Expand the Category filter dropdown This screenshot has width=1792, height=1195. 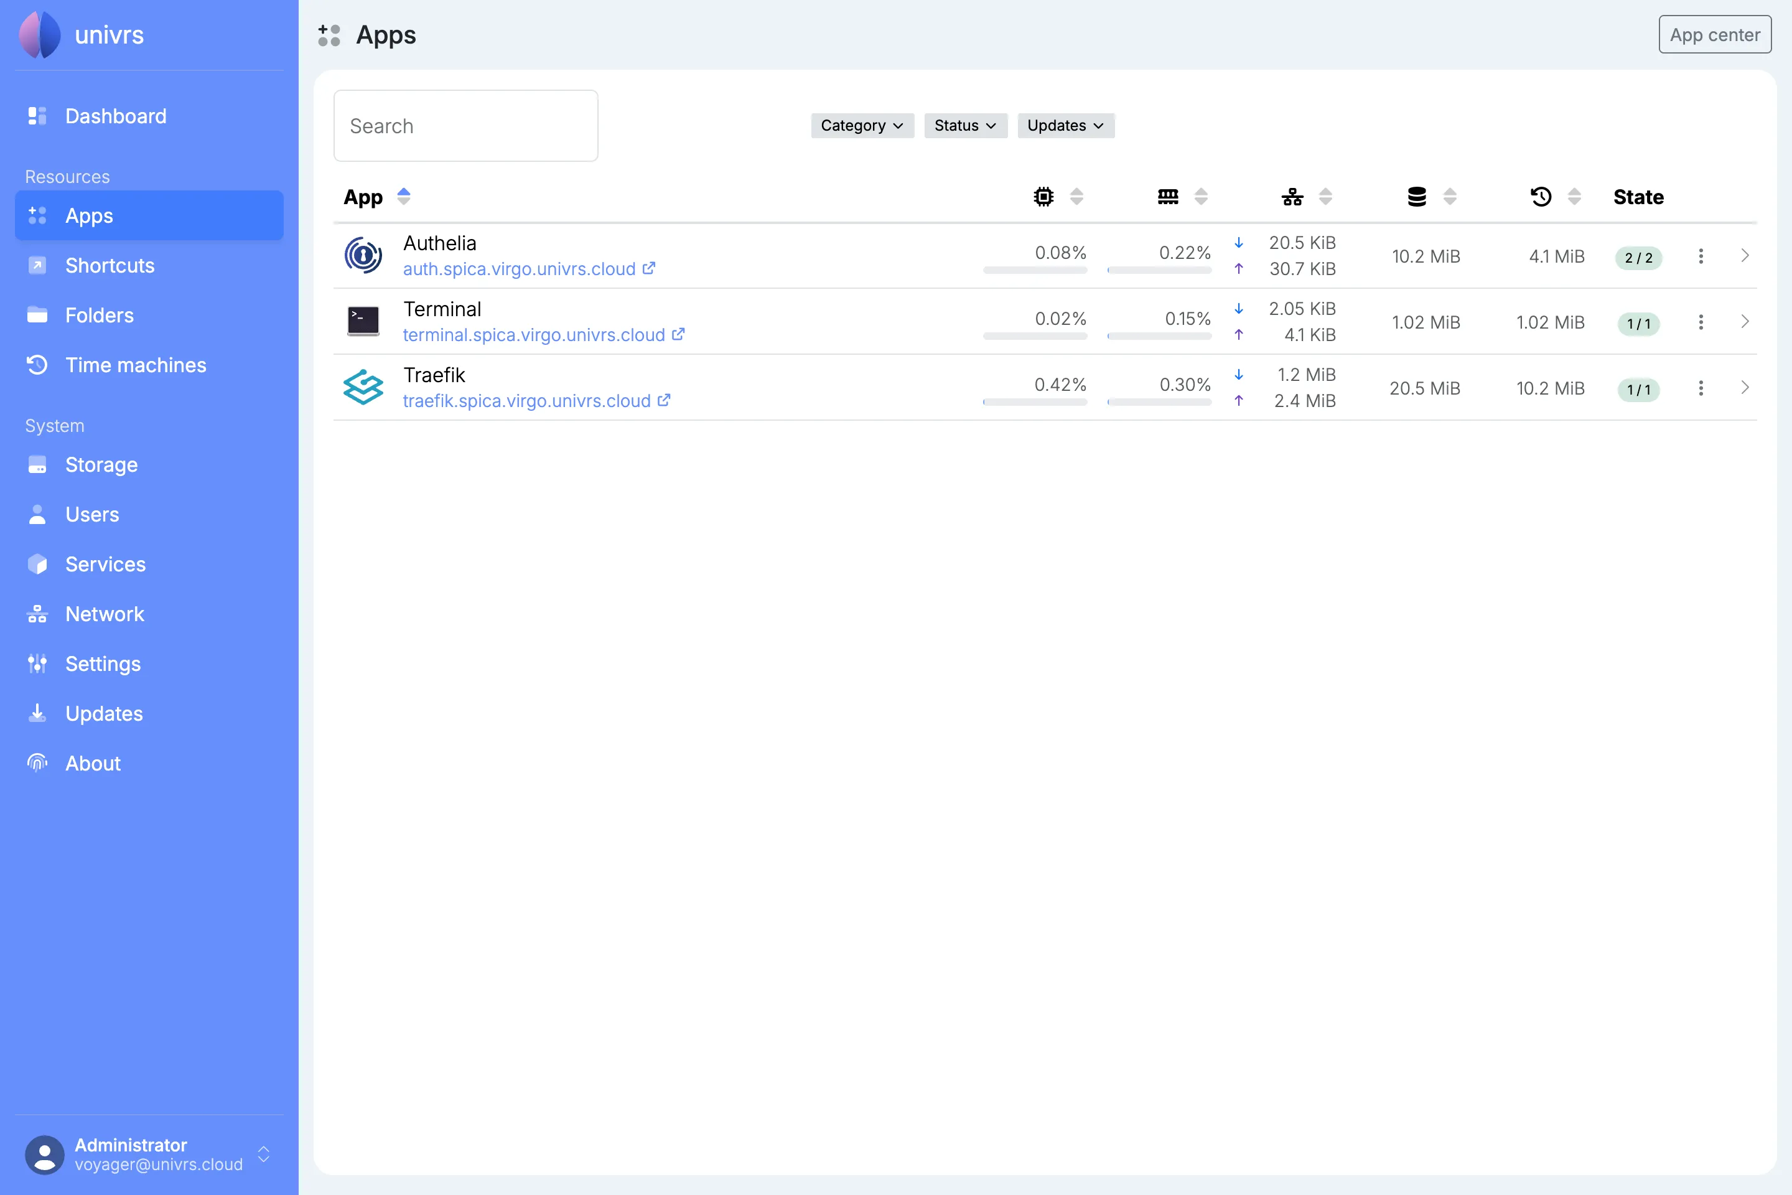coord(862,126)
